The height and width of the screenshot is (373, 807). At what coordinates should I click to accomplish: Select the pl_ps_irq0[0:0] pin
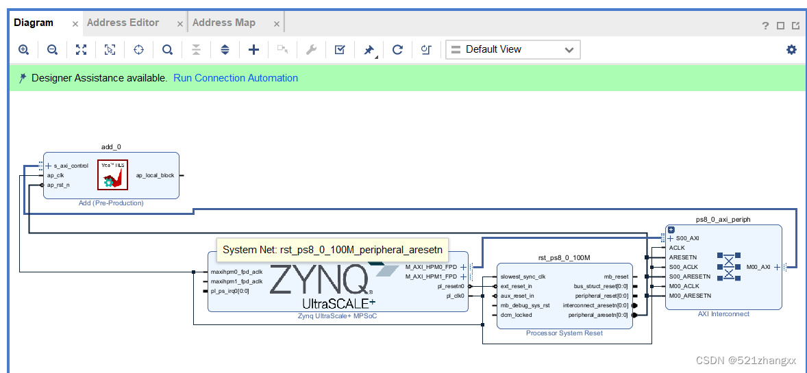(230, 291)
